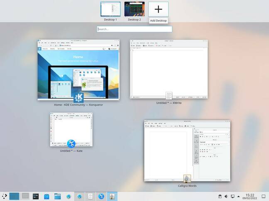The height and width of the screenshot is (201, 269).
Task: Launch System Settings from the panel
Action: pos(36,196)
